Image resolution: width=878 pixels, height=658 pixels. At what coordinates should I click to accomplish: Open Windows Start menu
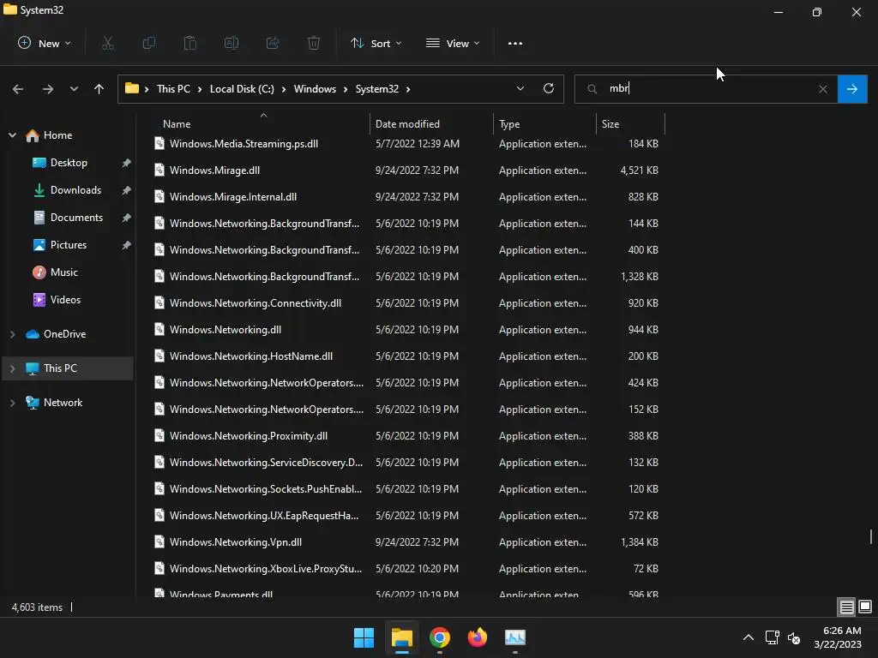click(364, 637)
